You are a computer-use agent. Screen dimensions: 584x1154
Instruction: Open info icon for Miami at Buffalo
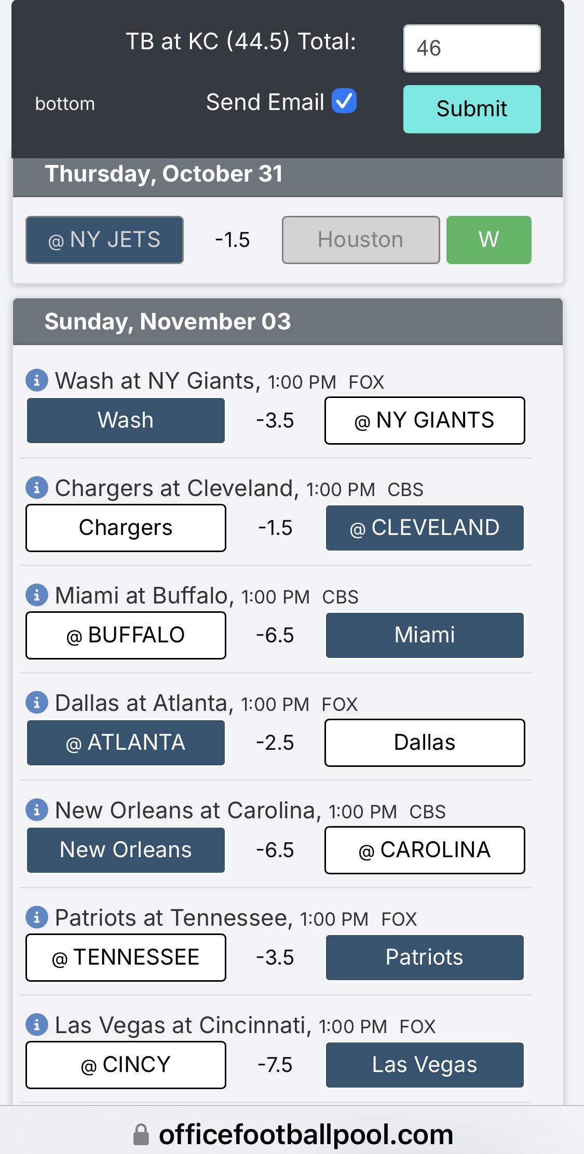(x=37, y=595)
